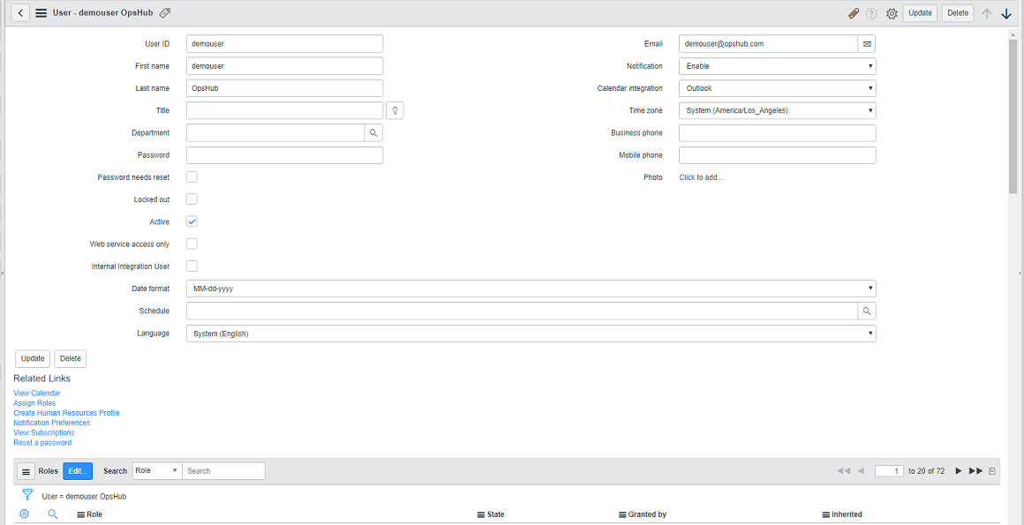Open the Roles list hamburger menu
Viewport: 1024px width, 525px height.
[x=26, y=472]
